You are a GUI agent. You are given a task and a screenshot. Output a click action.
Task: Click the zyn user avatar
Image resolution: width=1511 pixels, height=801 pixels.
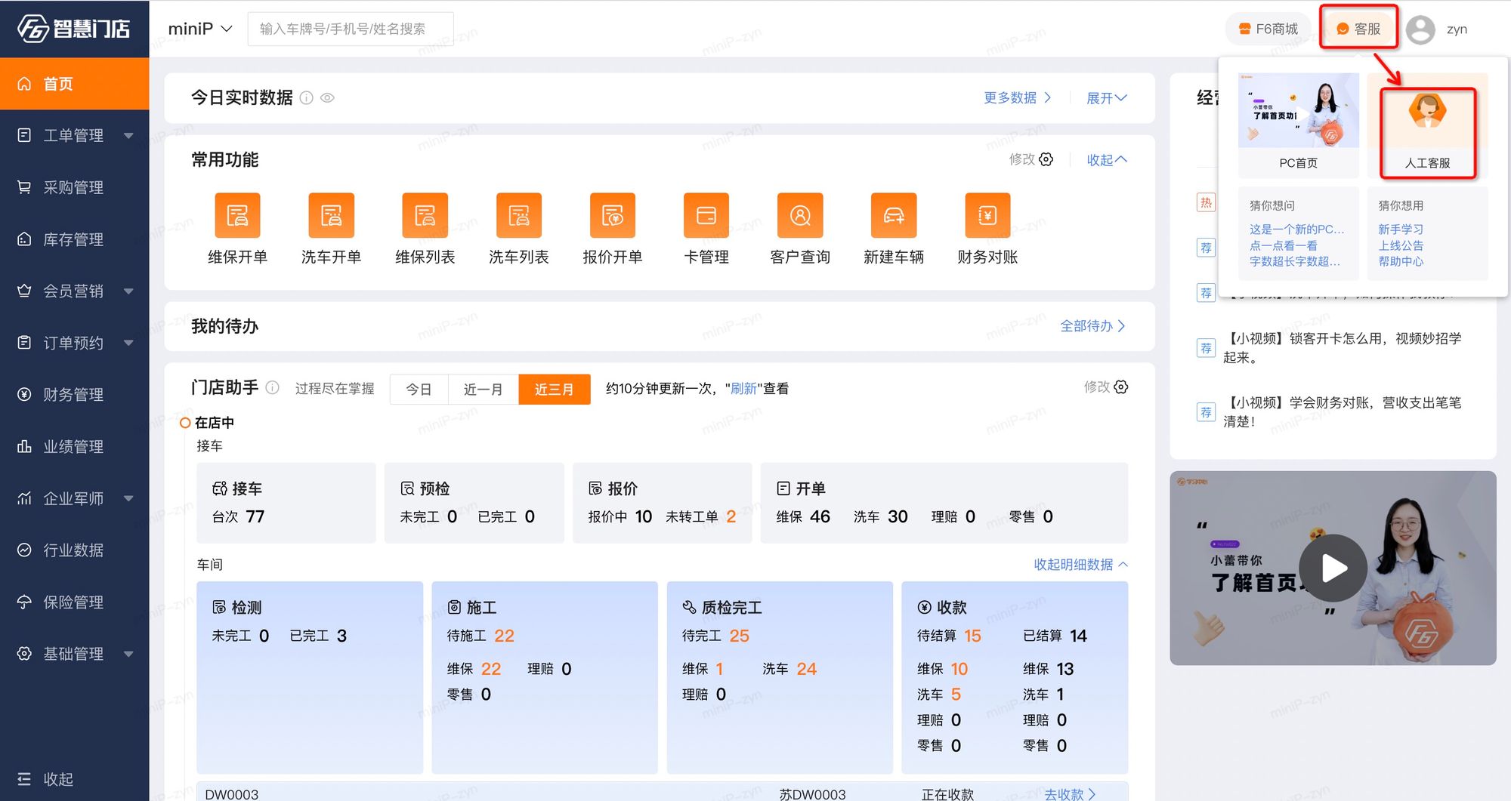1420,29
